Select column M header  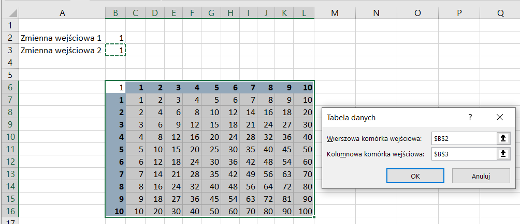click(x=335, y=13)
